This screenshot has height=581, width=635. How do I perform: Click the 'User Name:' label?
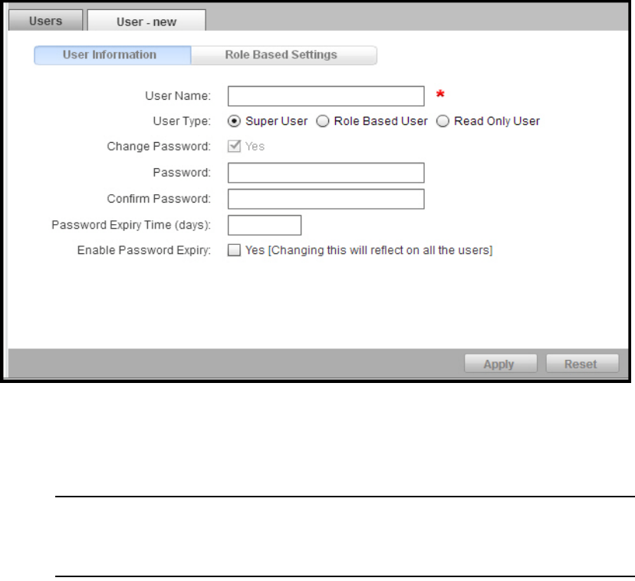(178, 96)
